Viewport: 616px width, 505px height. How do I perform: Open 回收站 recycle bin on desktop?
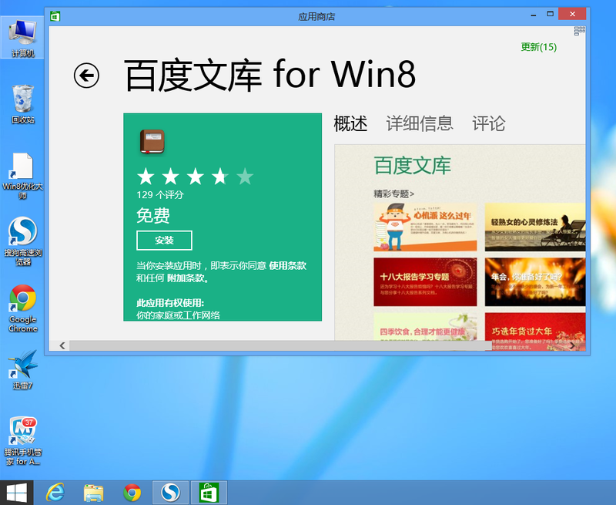[22, 104]
